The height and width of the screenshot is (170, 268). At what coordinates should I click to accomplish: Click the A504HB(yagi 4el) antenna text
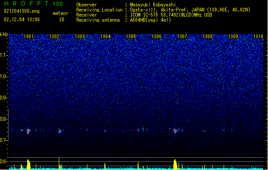(x=150, y=20)
